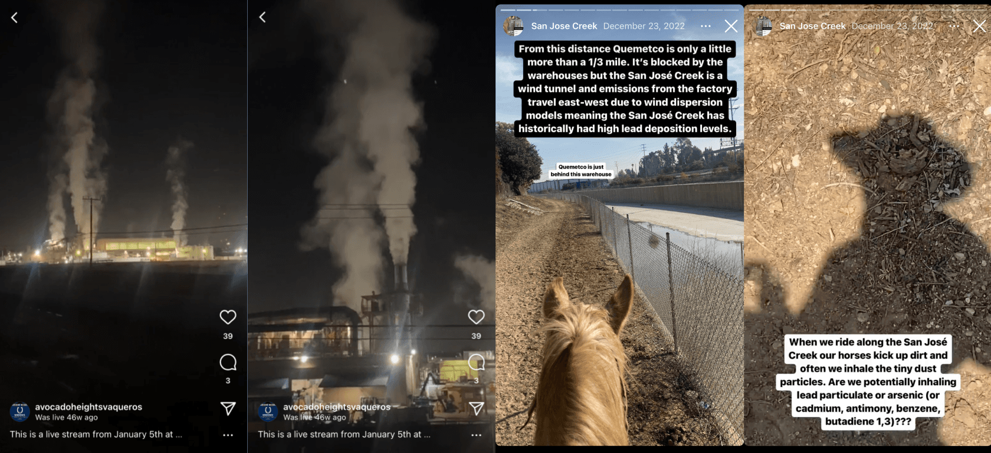Expand the second video's truncated caption
Image resolution: width=991 pixels, height=453 pixels.
tap(427, 435)
